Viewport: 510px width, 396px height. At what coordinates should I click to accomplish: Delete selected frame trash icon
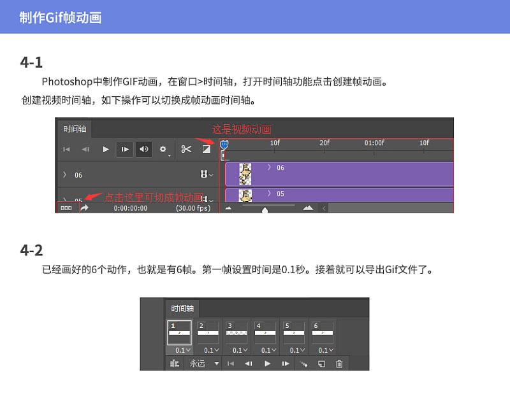(339, 364)
